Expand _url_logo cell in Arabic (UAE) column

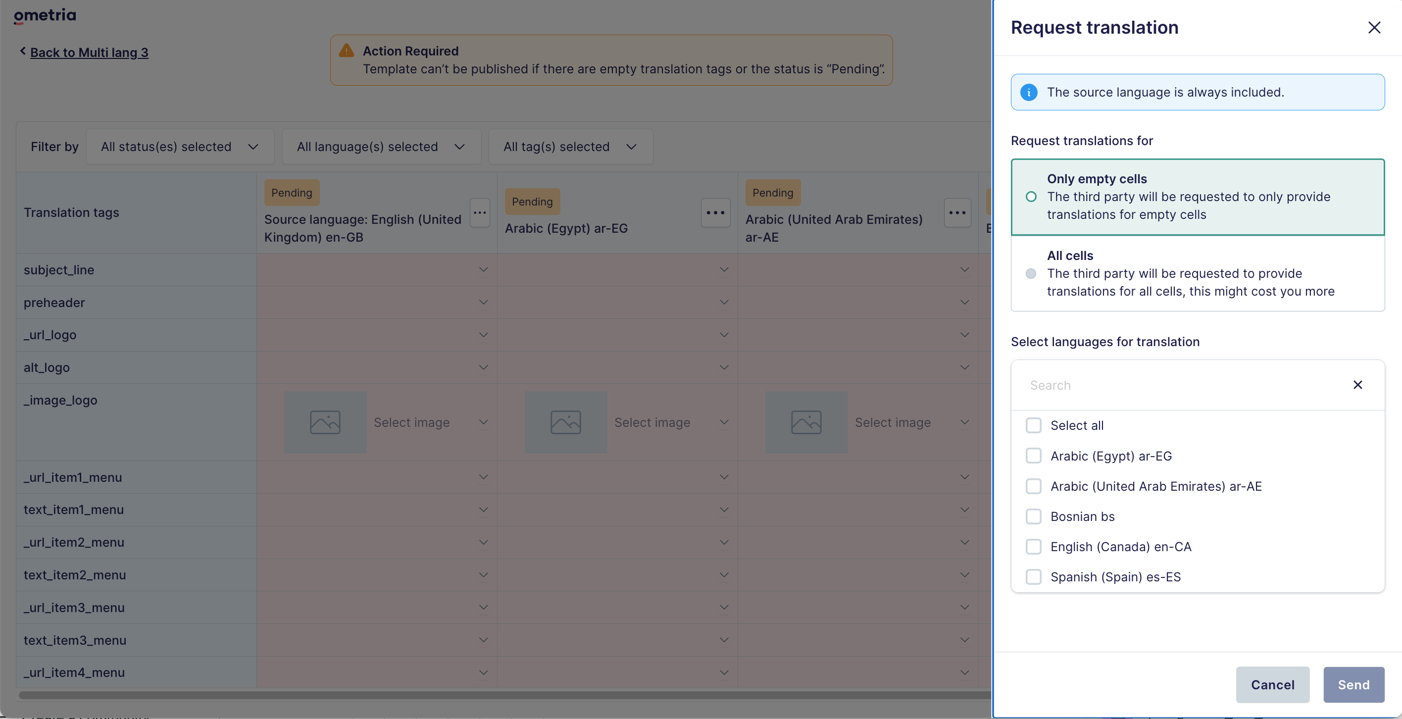coord(964,335)
